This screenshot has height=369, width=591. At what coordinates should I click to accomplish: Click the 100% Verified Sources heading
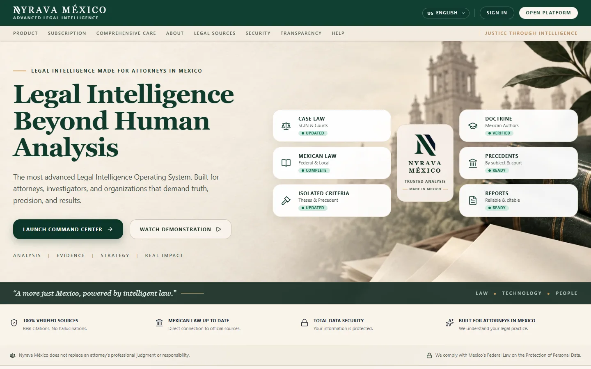(50, 321)
